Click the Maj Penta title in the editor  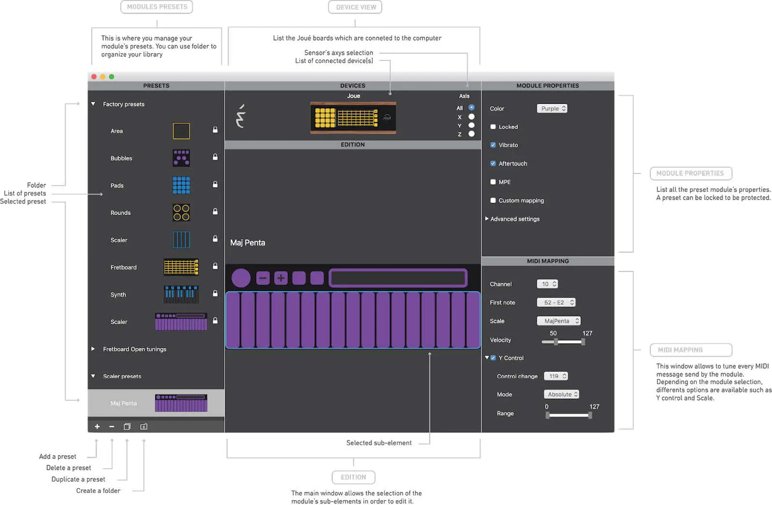247,243
